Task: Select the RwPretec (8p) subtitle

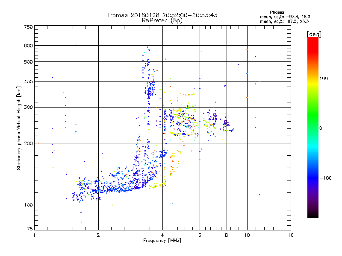Action: click(x=162, y=20)
